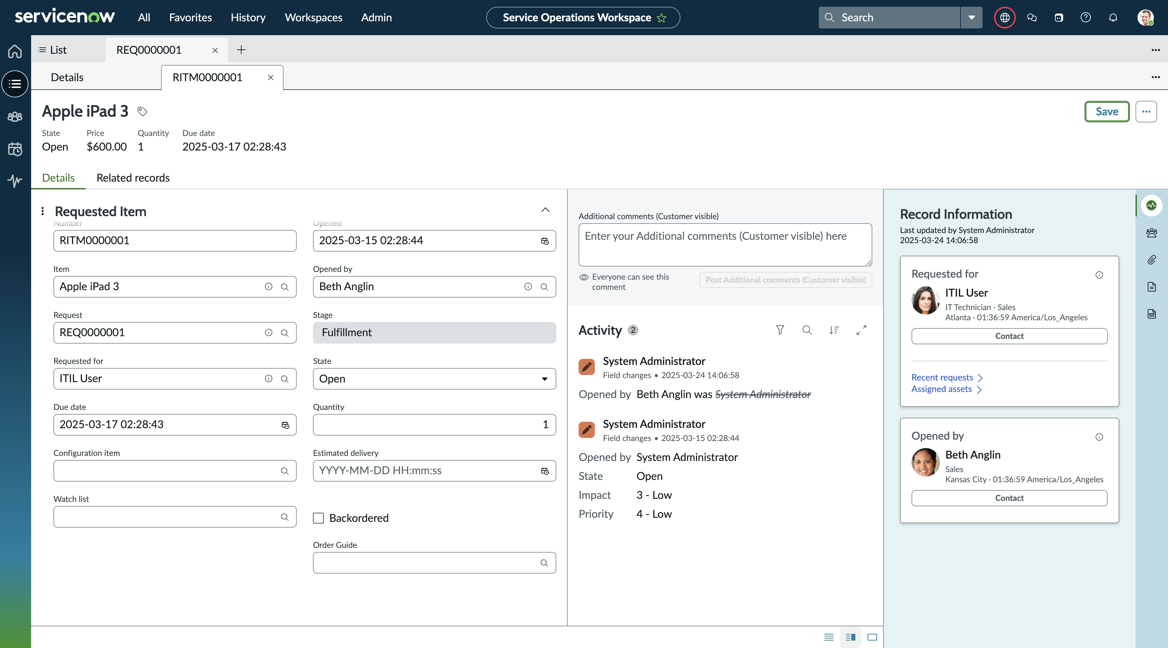Open the Due date calendar picker
Image resolution: width=1168 pixels, height=648 pixels.
click(x=285, y=424)
